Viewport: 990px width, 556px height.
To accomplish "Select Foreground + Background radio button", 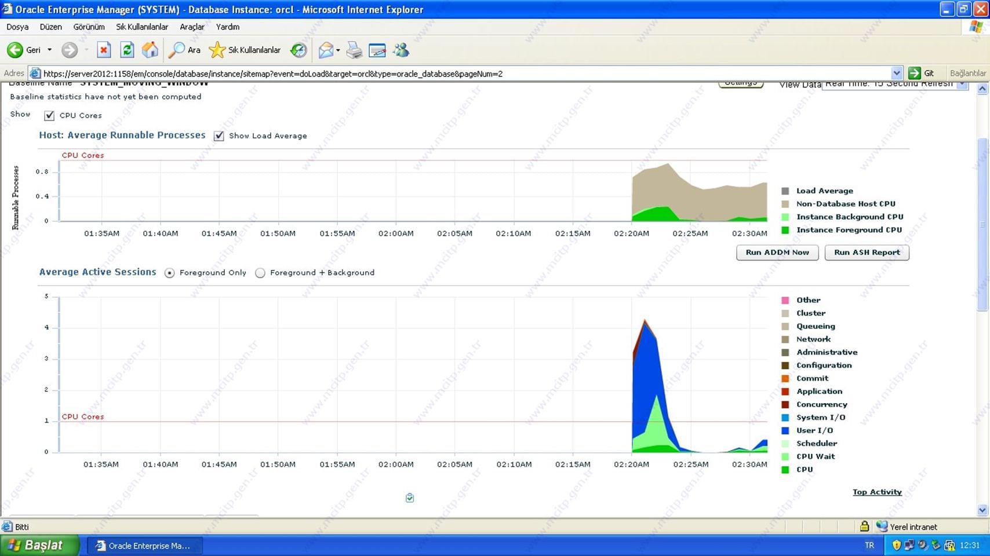I will (260, 273).
